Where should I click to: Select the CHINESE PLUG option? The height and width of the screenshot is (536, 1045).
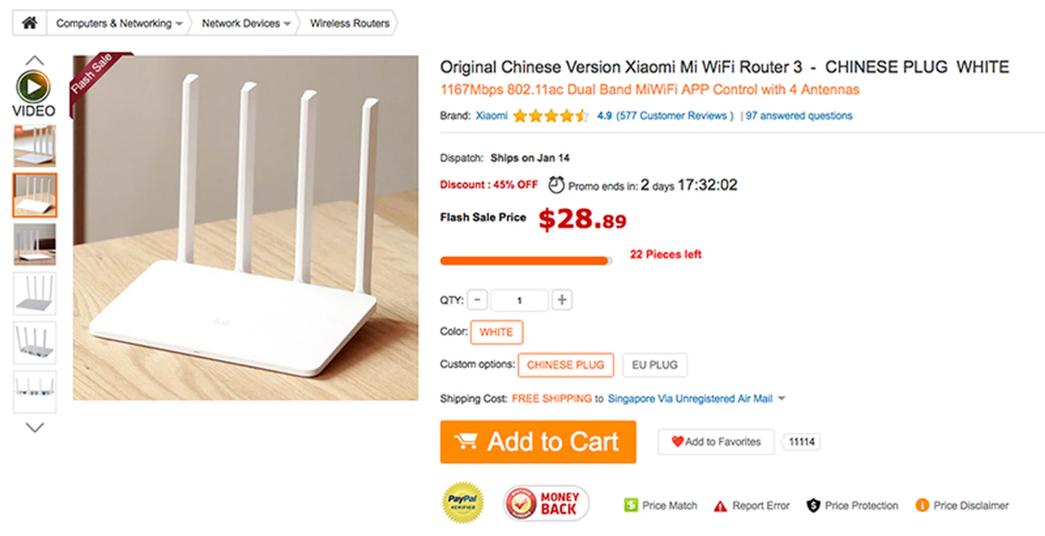click(565, 365)
